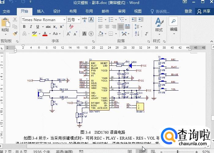Switch to the 插入 Insert tab
This screenshot has height=153, width=214.
click(x=41, y=11)
